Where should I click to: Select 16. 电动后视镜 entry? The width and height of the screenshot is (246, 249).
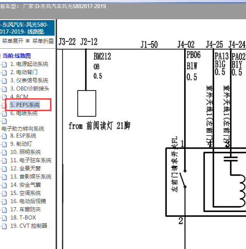coord(28,201)
